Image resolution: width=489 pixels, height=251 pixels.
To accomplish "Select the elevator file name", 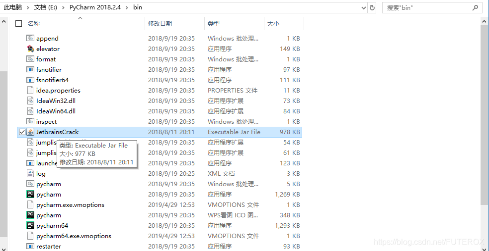I will 48,49.
